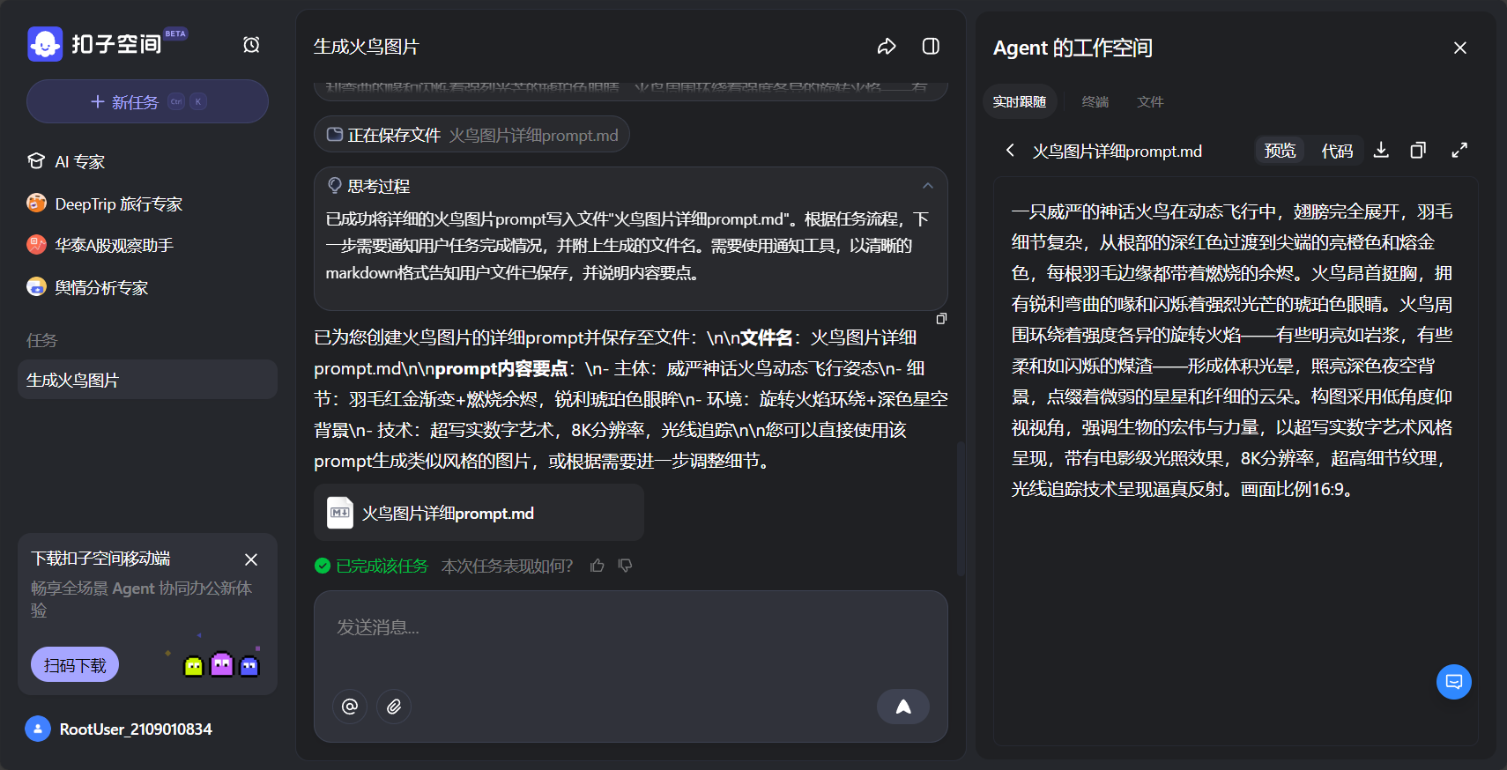1507x770 pixels.
Task: Click the 正在保存文件 status chip
Action: [x=471, y=135]
